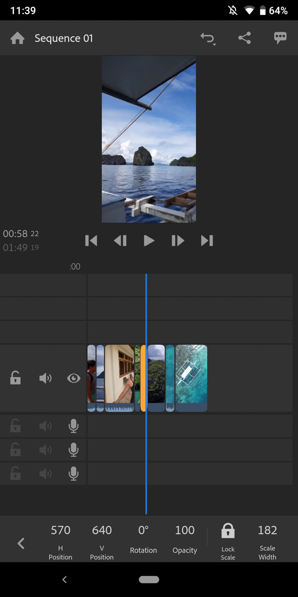298x597 pixels.
Task: Collapse transform panel with back chevron
Action: (x=21, y=543)
